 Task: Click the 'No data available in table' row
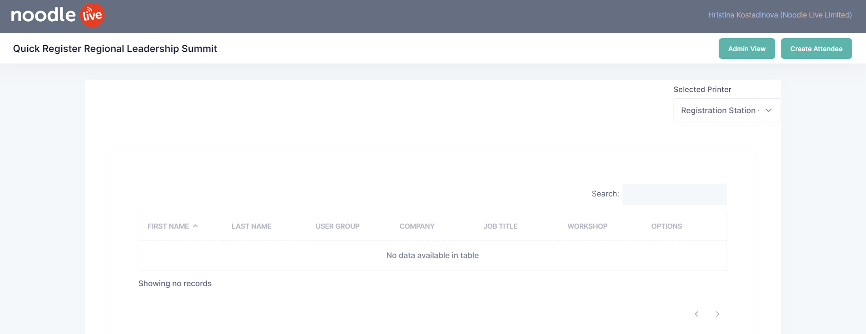(432, 255)
